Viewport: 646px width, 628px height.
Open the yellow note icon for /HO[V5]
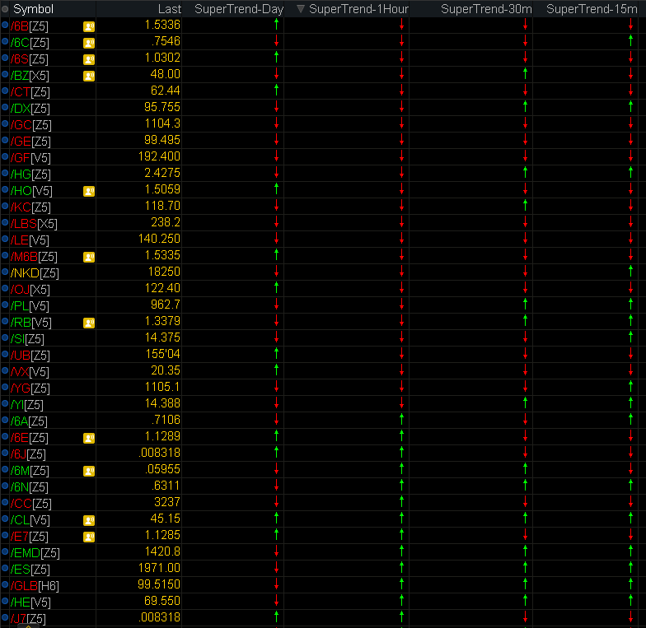point(89,191)
